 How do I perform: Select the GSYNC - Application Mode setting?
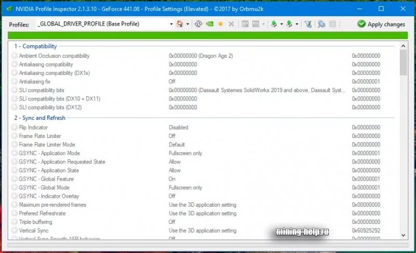[203, 153]
